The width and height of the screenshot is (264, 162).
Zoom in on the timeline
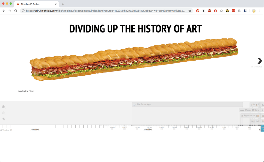point(4,107)
